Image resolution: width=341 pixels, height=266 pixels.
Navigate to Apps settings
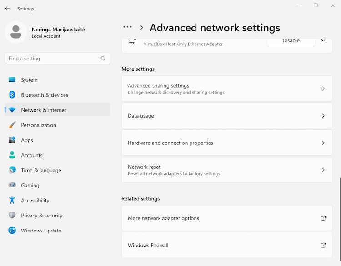pyautogui.click(x=57, y=140)
